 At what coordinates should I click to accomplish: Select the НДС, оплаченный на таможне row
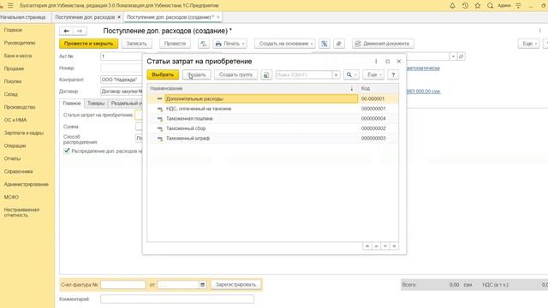272,109
